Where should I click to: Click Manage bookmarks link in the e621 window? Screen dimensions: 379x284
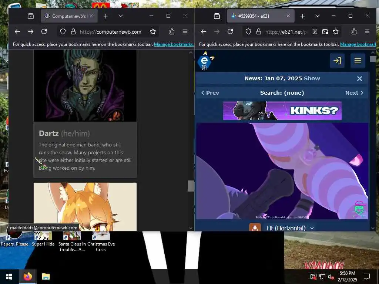358,44
